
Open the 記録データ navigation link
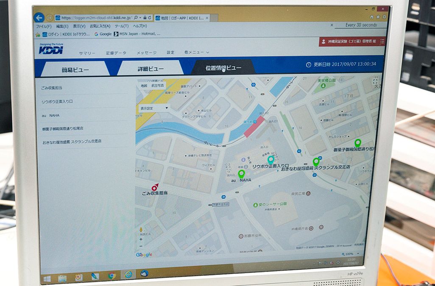pos(116,53)
